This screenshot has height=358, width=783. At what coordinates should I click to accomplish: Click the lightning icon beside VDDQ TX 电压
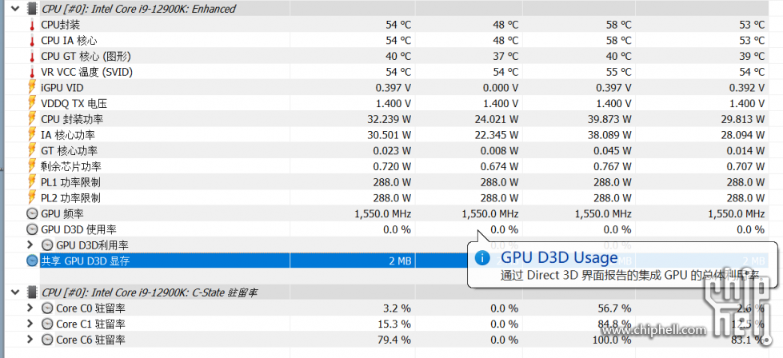32,104
